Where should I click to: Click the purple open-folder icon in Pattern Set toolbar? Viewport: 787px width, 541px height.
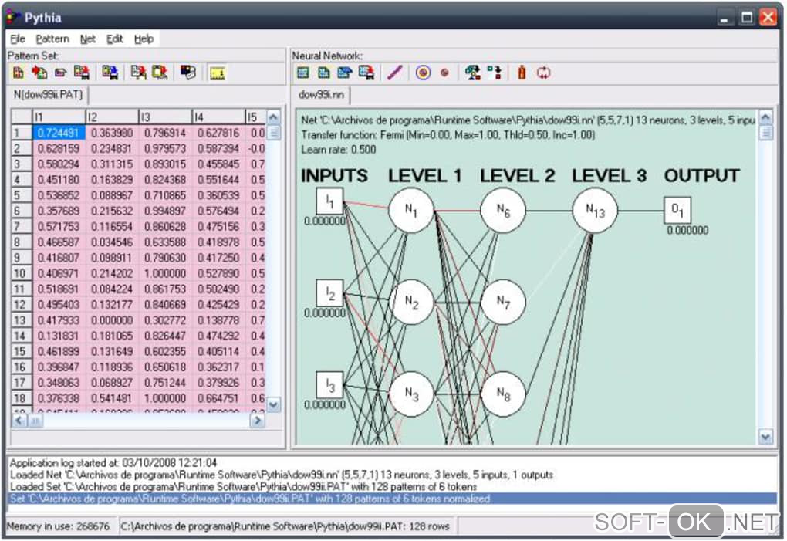(60, 73)
